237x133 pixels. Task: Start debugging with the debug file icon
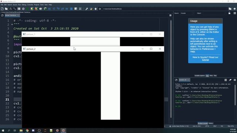click(x=49, y=9)
